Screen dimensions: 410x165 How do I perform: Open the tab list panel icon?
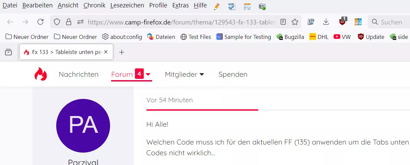click(8, 52)
